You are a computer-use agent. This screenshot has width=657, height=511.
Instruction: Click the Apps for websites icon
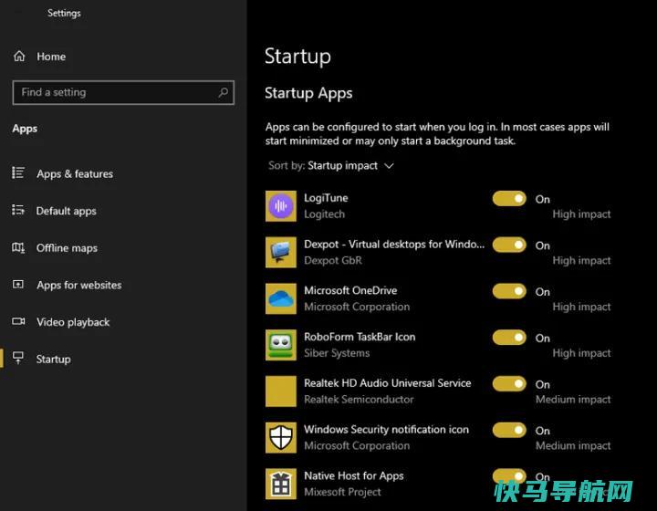[18, 285]
